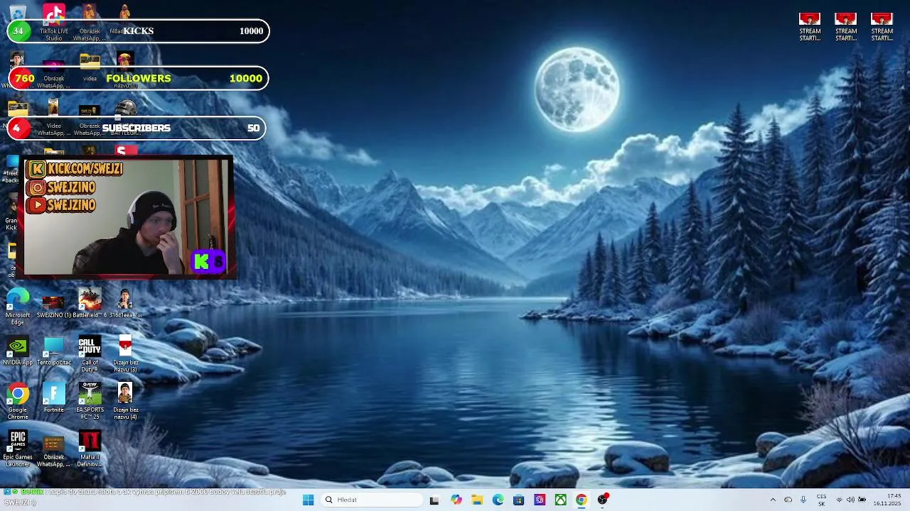Open the Windows Start menu
Image resolution: width=910 pixels, height=511 pixels.
coord(308,500)
